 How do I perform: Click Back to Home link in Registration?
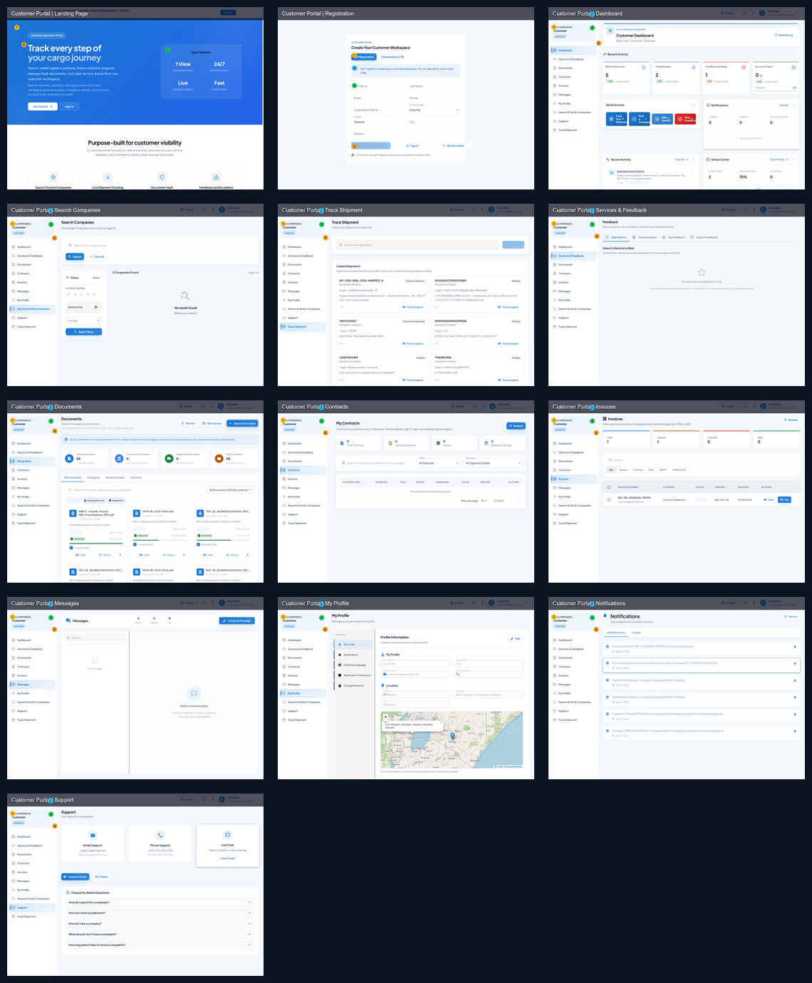[453, 145]
